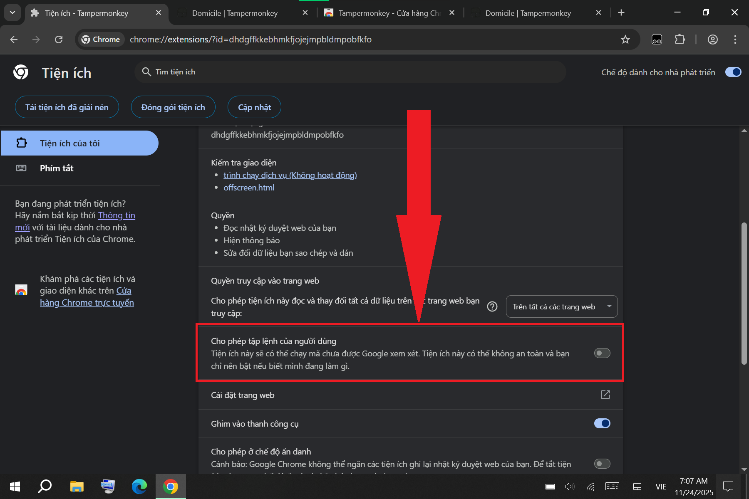
Task: Click the "Tìm tiện ích" search field
Action: tap(350, 72)
